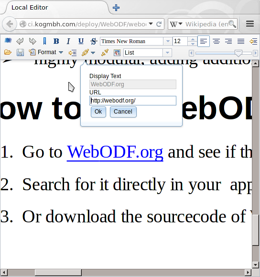Screen dimensions: 260x277
Task: Click the vertical scrollbar thumb
Action: [255, 230]
